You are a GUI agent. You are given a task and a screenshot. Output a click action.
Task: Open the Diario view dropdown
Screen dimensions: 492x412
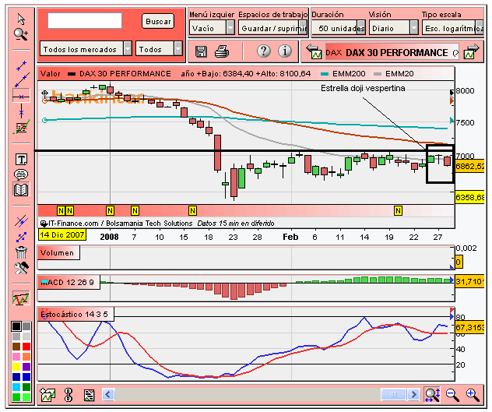click(393, 28)
